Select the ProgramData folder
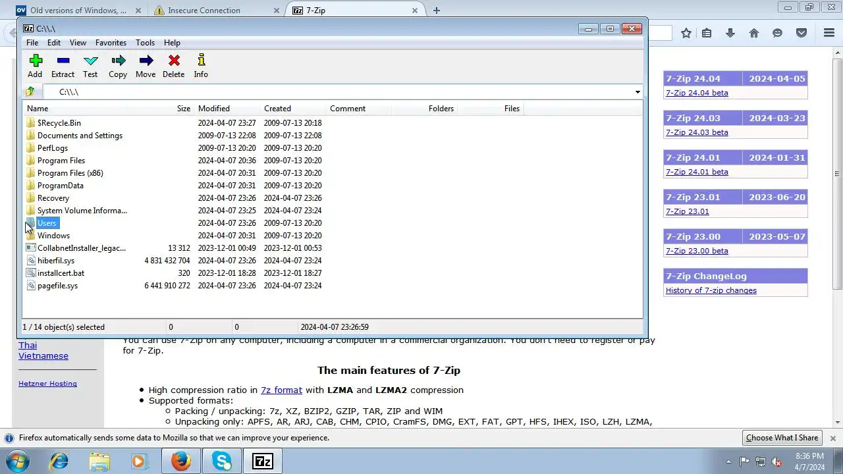This screenshot has width=843, height=474. pyautogui.click(x=60, y=186)
